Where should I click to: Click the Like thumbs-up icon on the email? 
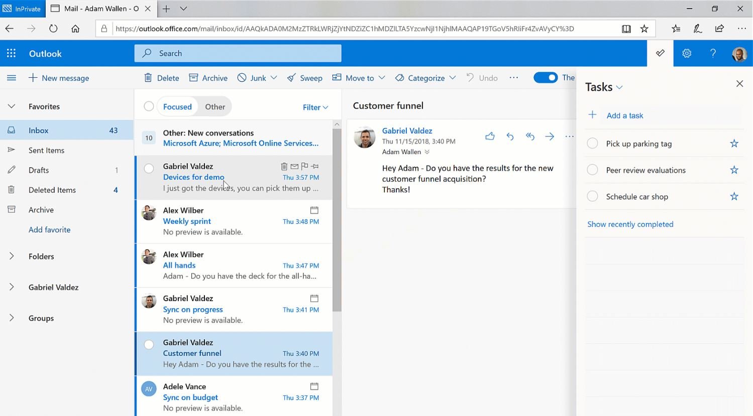[x=490, y=136]
